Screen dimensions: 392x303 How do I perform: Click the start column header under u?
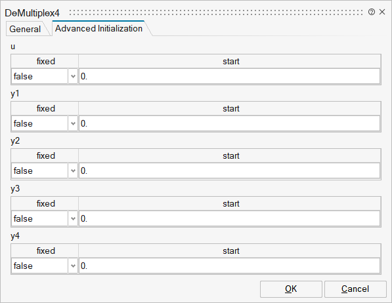coord(230,62)
